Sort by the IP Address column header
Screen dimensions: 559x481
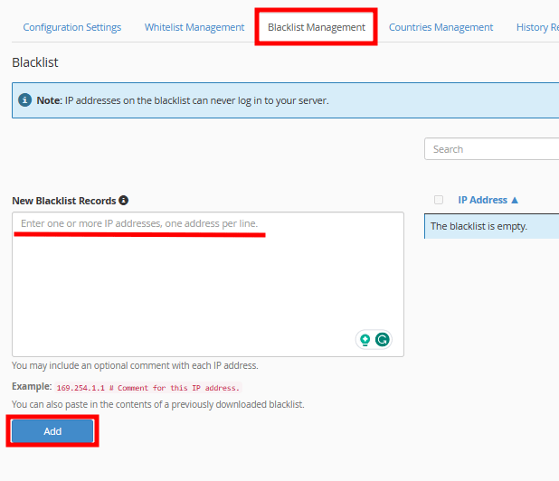click(x=482, y=200)
